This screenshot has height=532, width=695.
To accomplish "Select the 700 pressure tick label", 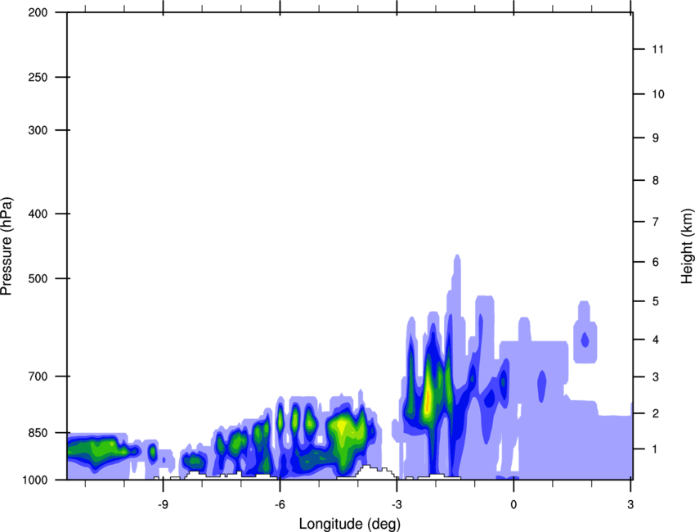I will pos(38,376).
